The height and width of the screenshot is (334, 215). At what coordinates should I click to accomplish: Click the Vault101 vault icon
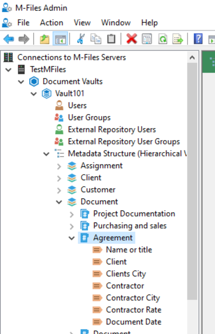(x=47, y=94)
